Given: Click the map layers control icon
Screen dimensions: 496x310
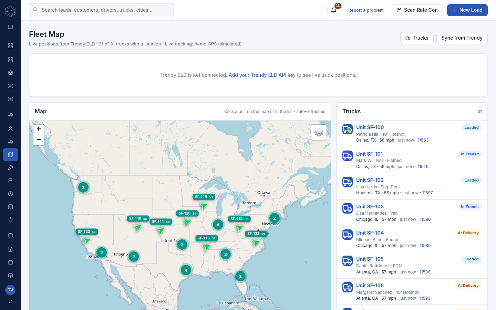Looking at the screenshot, I should [x=319, y=132].
